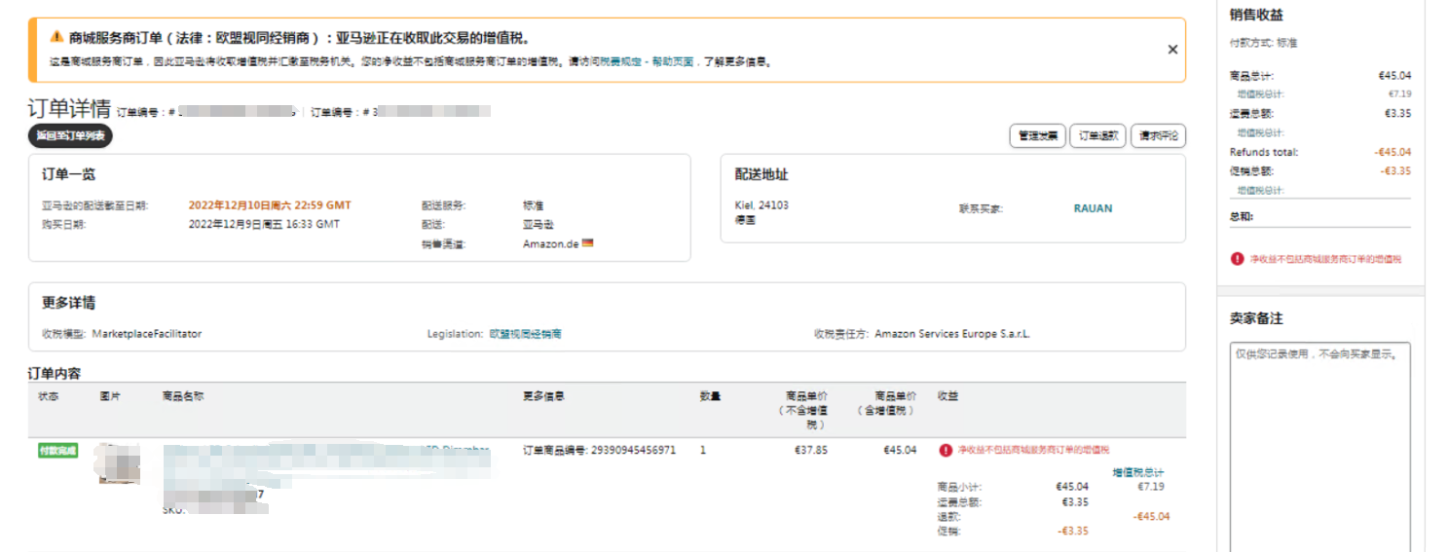The image size is (1449, 552).
Task: Click the red alert icon in the 收益 column
Action: click(946, 450)
